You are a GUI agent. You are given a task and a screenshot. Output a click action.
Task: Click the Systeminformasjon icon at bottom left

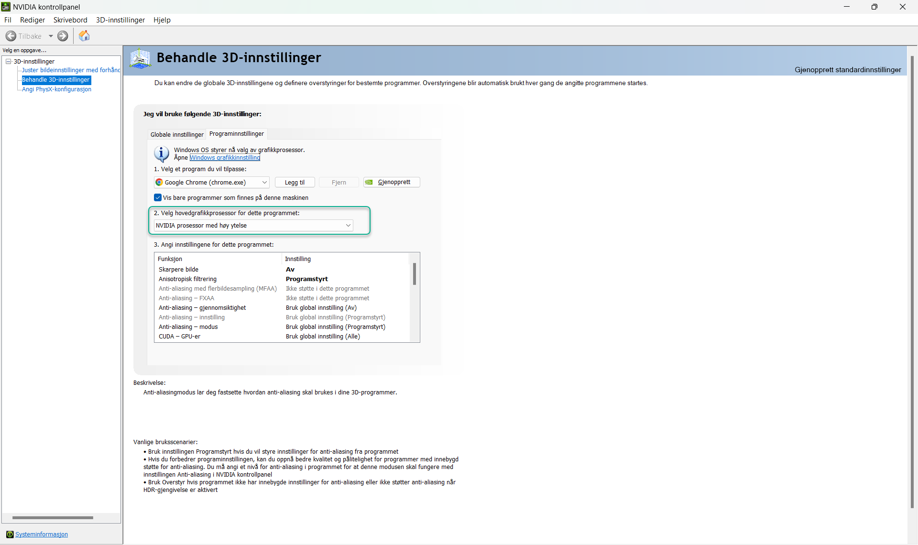pyautogui.click(x=10, y=534)
